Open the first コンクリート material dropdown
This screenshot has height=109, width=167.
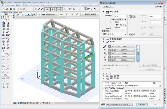point(122,46)
